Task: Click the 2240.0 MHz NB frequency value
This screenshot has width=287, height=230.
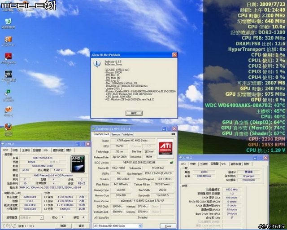Action: tap(248, 180)
